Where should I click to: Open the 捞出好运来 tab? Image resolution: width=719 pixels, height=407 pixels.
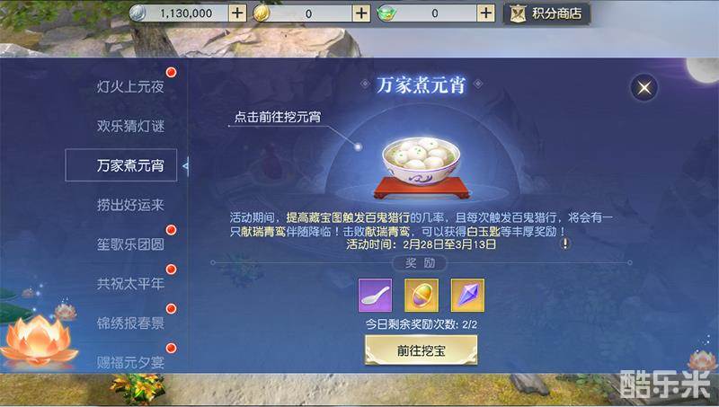click(x=130, y=205)
